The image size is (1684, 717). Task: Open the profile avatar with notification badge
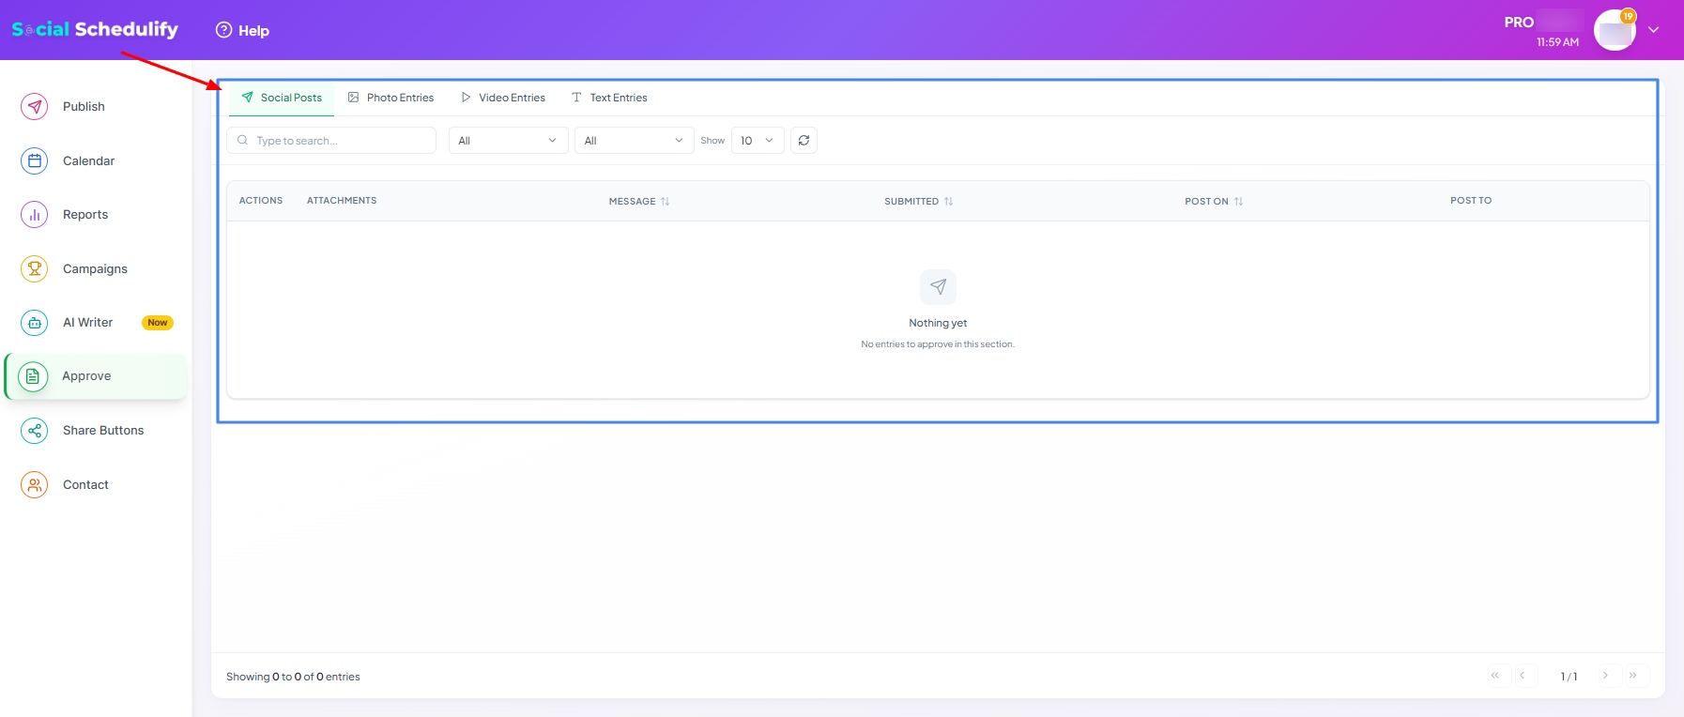pos(1615,31)
